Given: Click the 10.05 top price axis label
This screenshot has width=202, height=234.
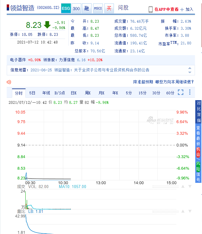Looking at the screenshot, I should (x=20, y=112).
